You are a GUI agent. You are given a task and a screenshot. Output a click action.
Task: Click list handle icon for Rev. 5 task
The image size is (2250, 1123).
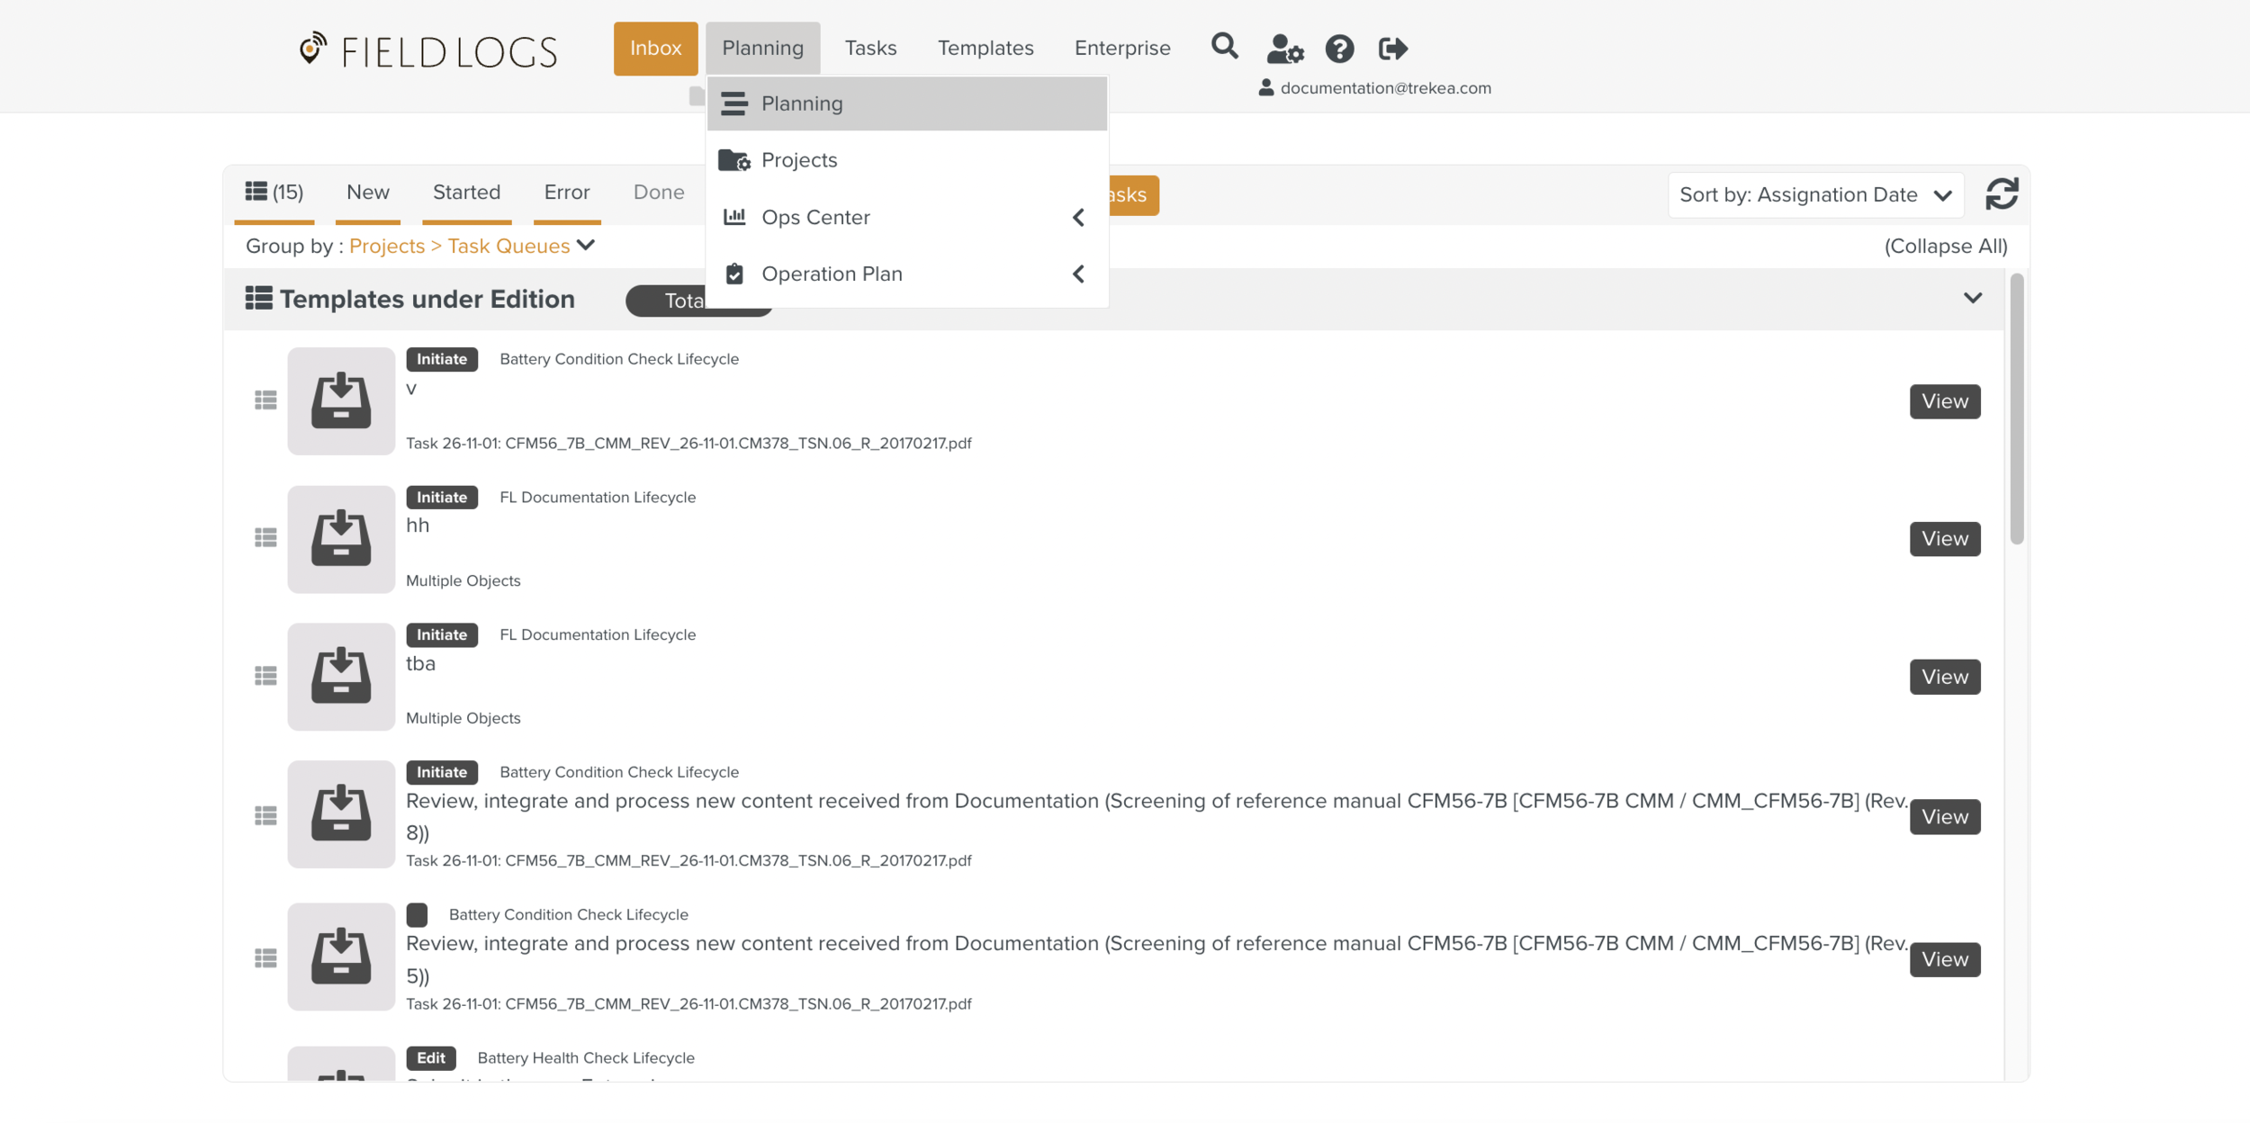pos(265,958)
